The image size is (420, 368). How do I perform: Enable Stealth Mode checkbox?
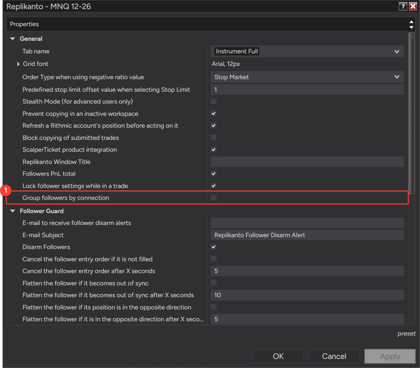pos(214,101)
